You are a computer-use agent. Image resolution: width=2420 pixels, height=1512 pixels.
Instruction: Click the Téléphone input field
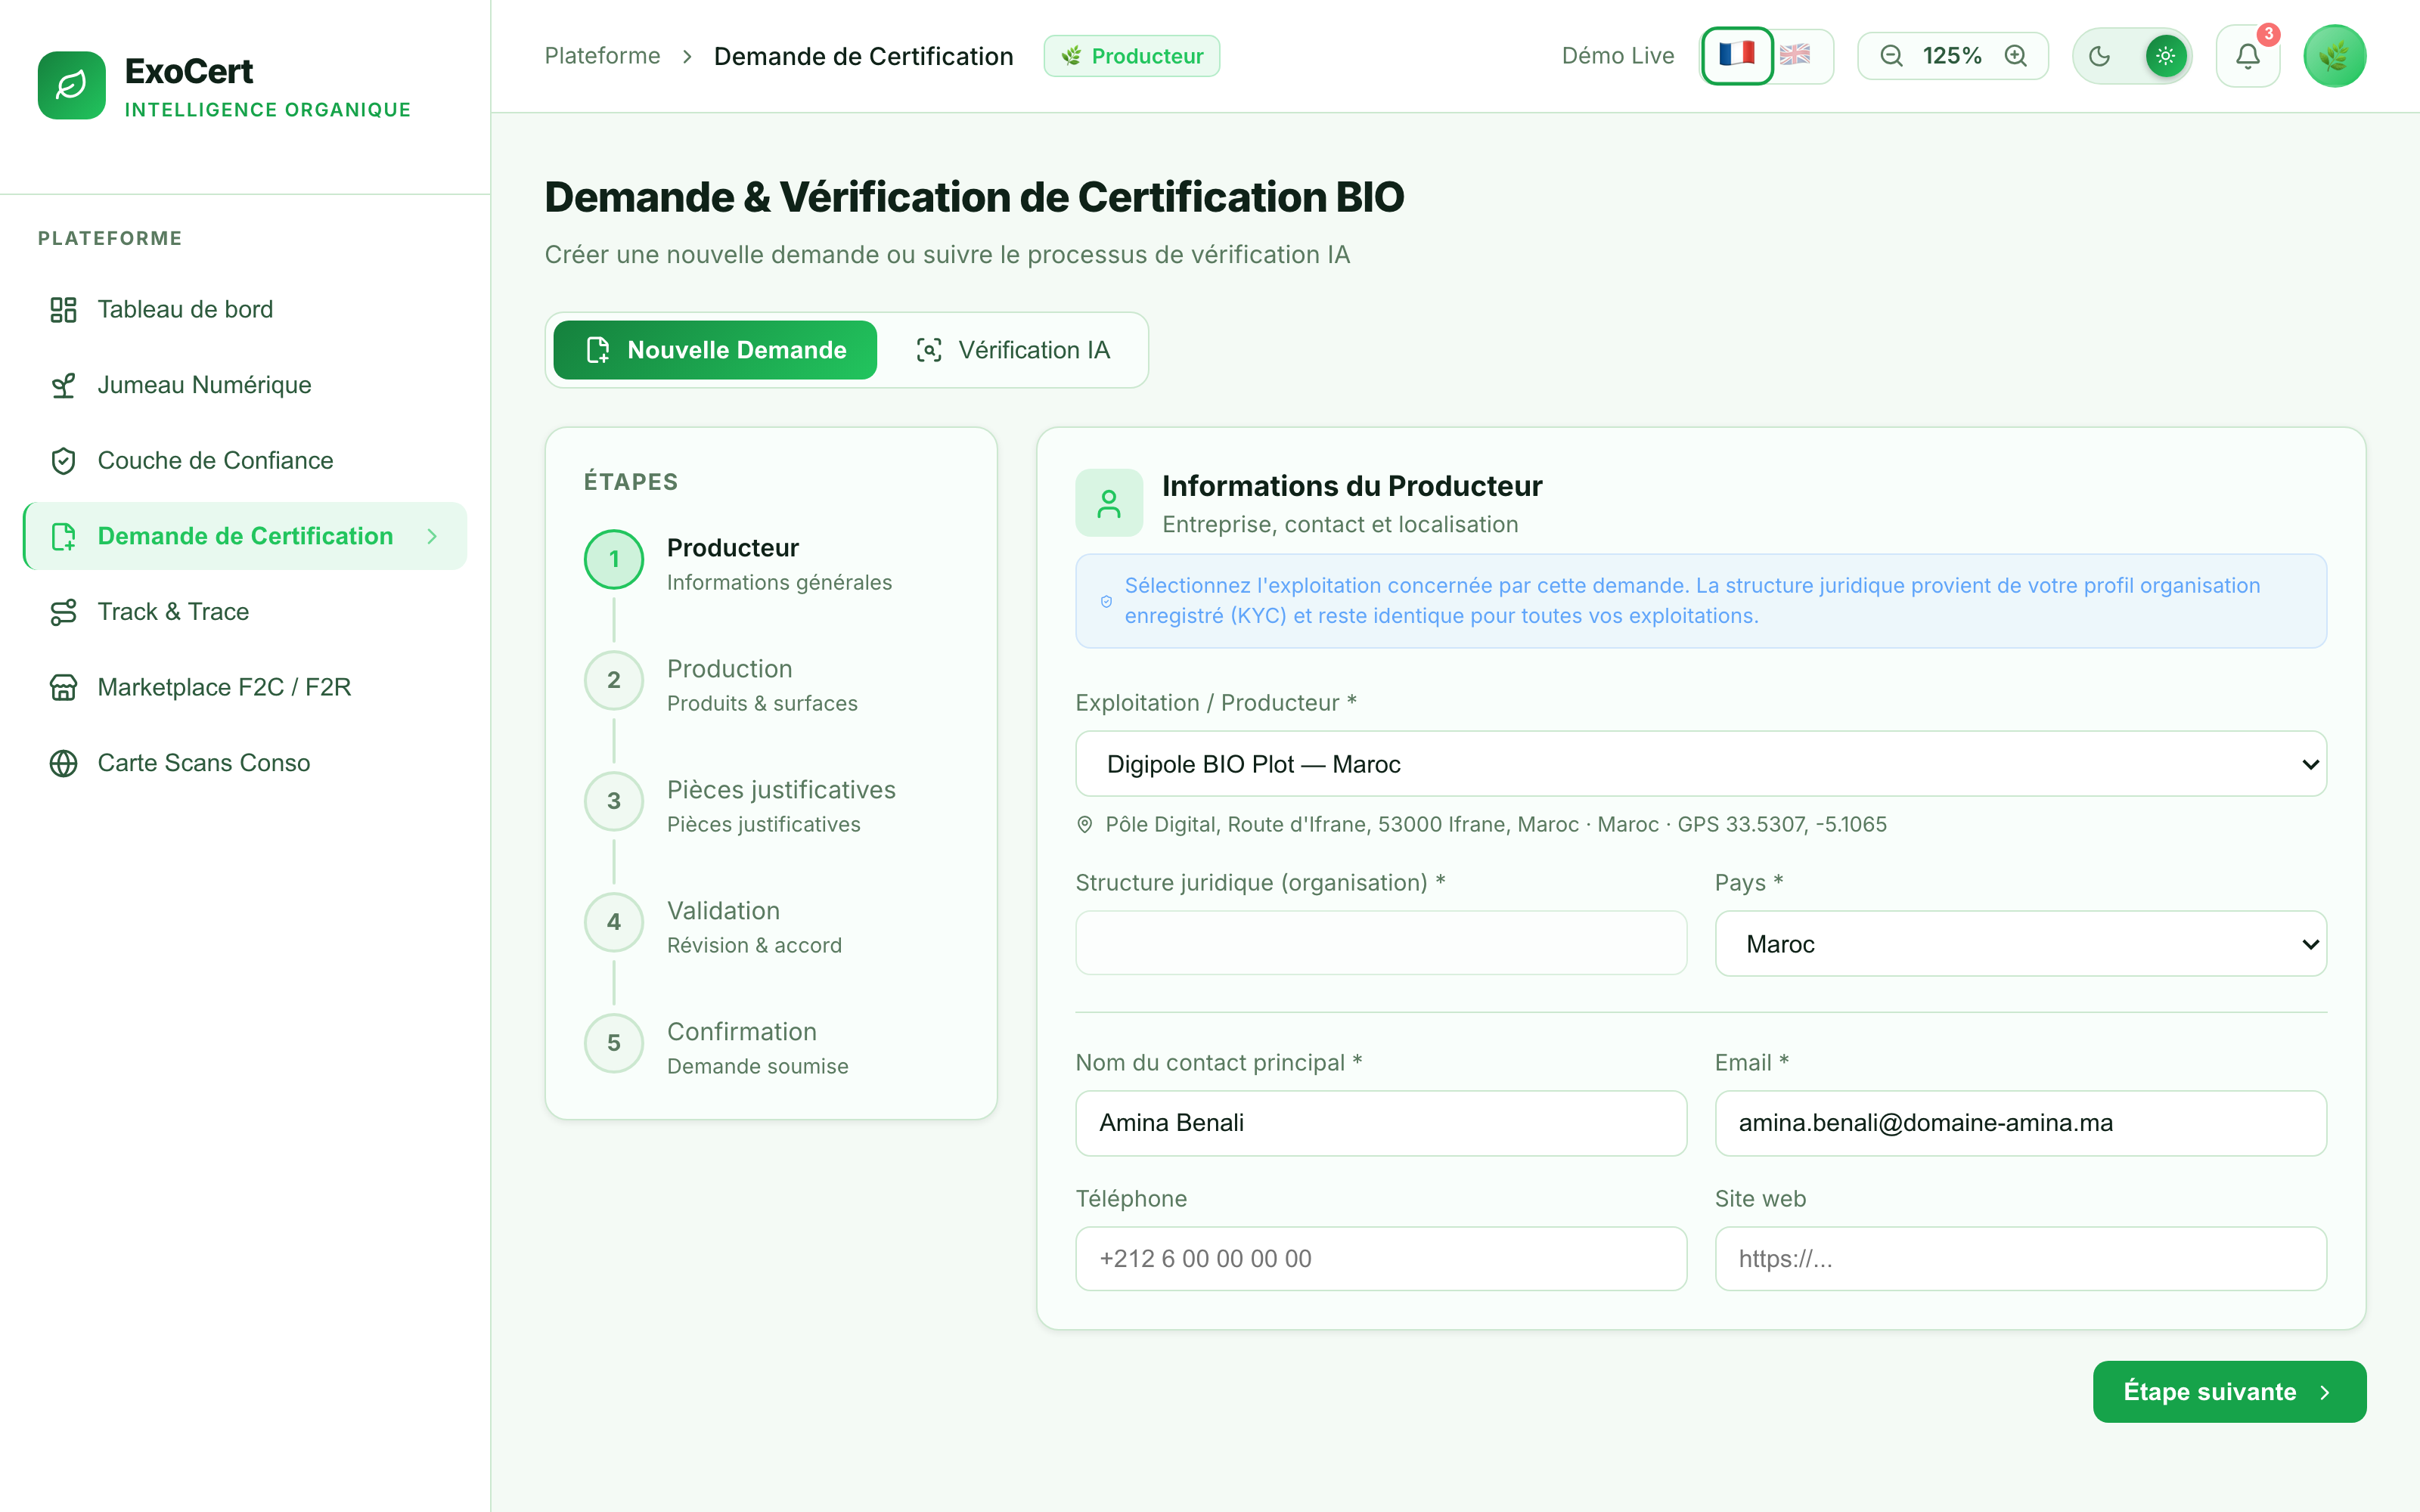1381,1259
